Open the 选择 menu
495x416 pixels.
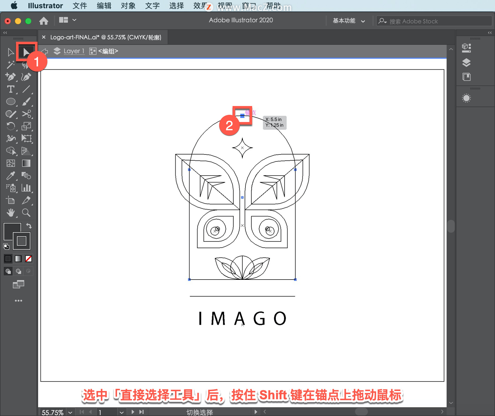177,6
